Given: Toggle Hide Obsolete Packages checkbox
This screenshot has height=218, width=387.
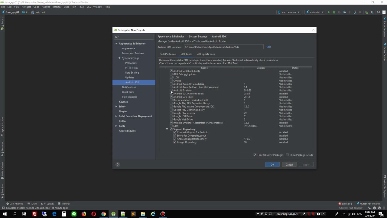Looking at the screenshot, I should coord(255,155).
